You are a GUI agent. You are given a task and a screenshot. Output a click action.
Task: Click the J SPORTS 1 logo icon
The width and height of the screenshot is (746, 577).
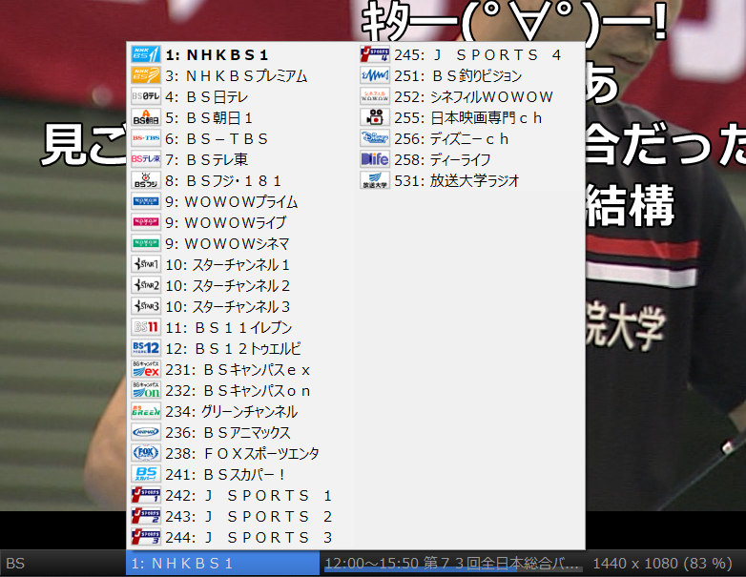click(x=146, y=495)
